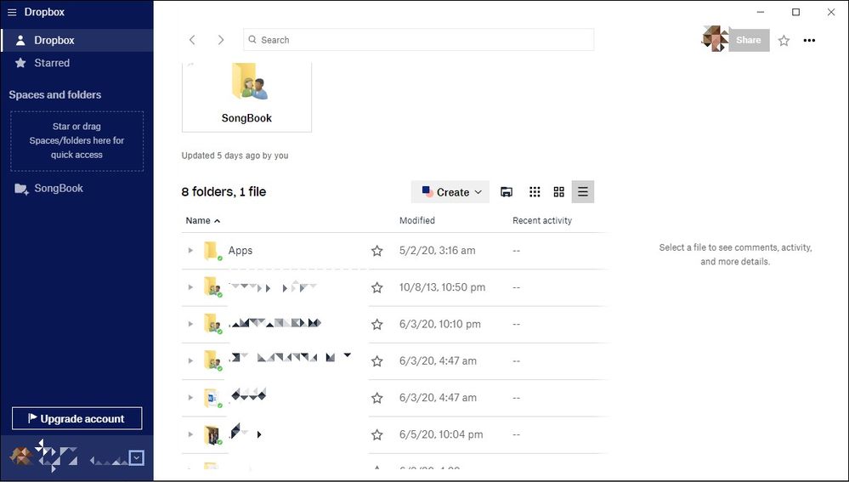Click shared folder icon in 10:10 pm row
849x482 pixels.
coord(212,324)
